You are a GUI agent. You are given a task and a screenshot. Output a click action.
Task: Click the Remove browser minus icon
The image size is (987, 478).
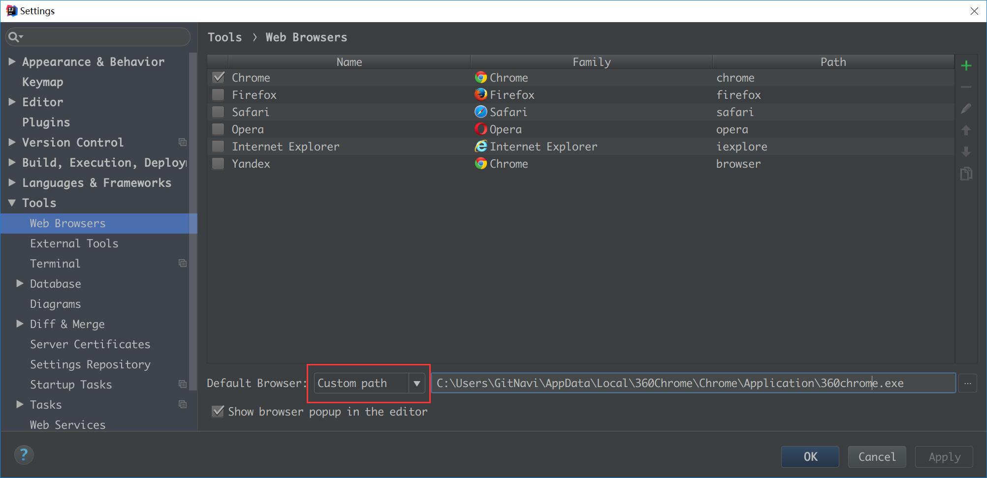pos(966,87)
